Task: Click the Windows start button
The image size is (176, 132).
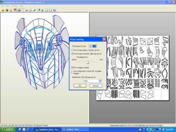Action: click(8, 129)
